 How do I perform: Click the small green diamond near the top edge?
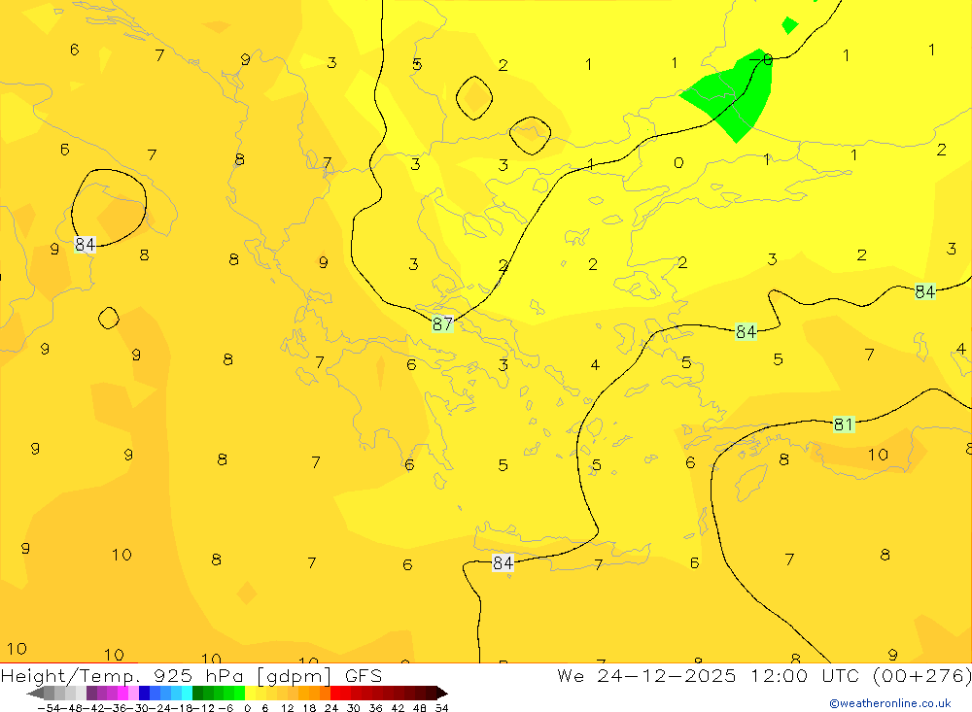pyautogui.click(x=789, y=25)
